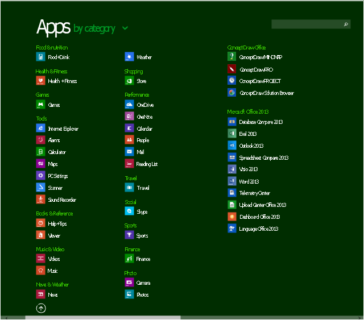Viewport: 364px width, 320px height.
Task: Click into the apps search field
Action: point(306,24)
